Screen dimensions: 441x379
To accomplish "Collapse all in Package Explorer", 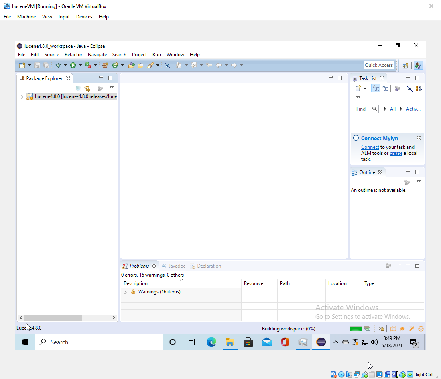I will tap(79, 88).
